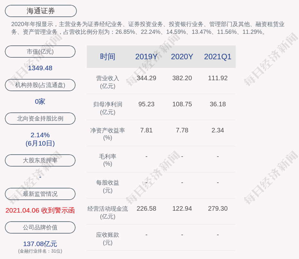Screen dimensions: 299x259
Task: Click the red 2021.04.06 收到警示函 notice
Action: (x=40, y=210)
